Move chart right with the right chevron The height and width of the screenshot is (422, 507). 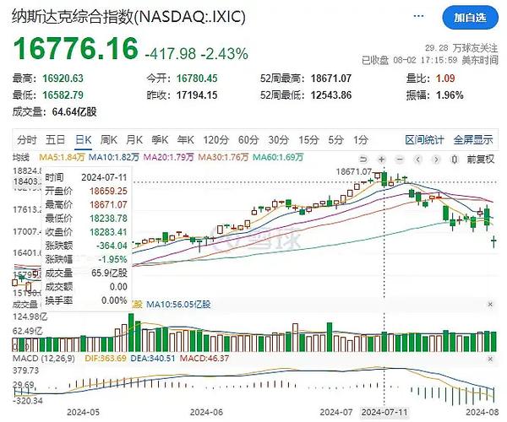436,160
